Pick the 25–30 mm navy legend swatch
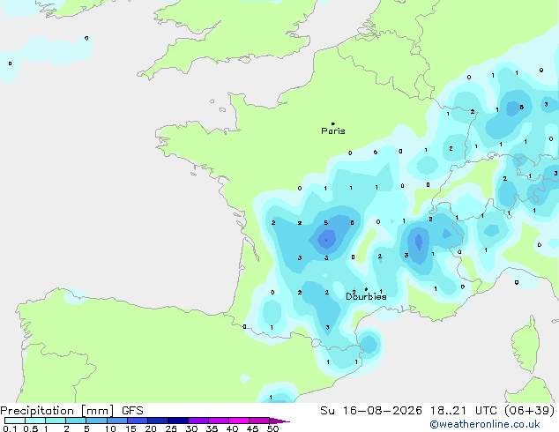This screenshot has width=559, height=432. [177, 421]
